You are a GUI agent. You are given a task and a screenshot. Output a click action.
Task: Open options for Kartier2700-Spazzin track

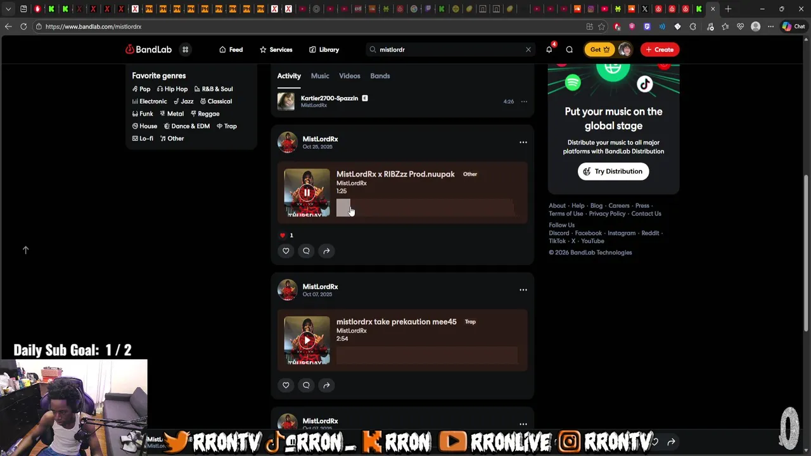[524, 101]
